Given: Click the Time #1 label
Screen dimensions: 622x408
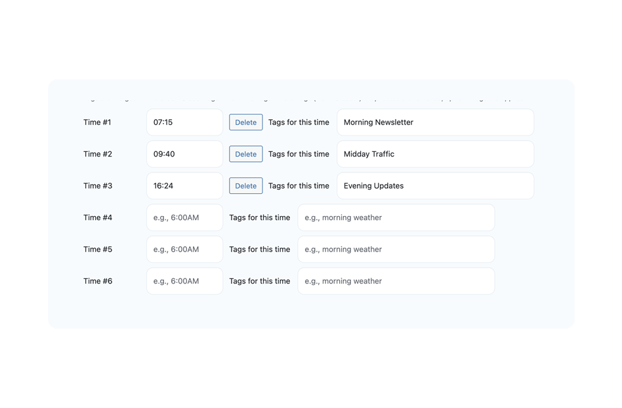Looking at the screenshot, I should (x=97, y=122).
